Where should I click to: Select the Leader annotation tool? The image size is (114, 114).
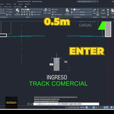coord(9,12)
